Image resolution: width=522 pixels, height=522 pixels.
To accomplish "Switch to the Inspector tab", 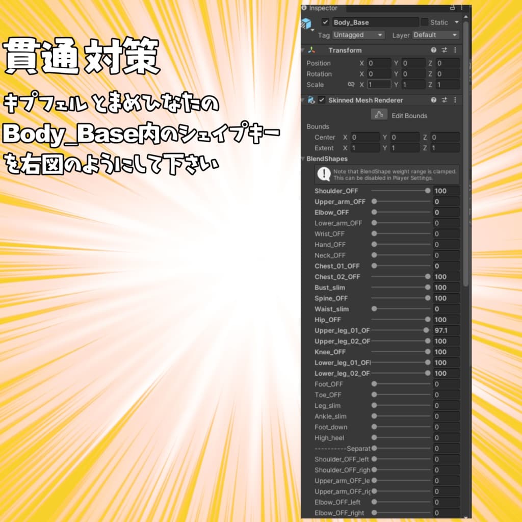I will (x=322, y=8).
